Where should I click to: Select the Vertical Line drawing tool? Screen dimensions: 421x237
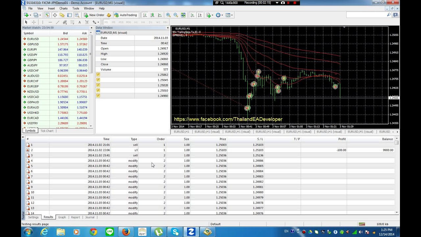pyautogui.click(x=43, y=22)
